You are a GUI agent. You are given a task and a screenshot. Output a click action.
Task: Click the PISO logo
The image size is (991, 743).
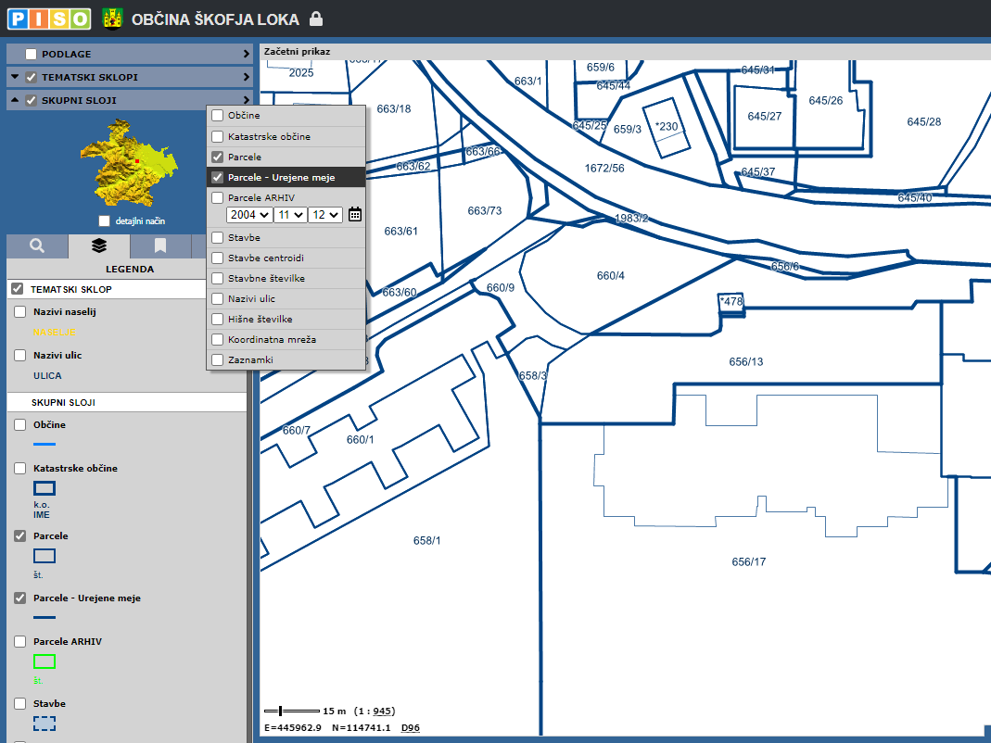[49, 18]
